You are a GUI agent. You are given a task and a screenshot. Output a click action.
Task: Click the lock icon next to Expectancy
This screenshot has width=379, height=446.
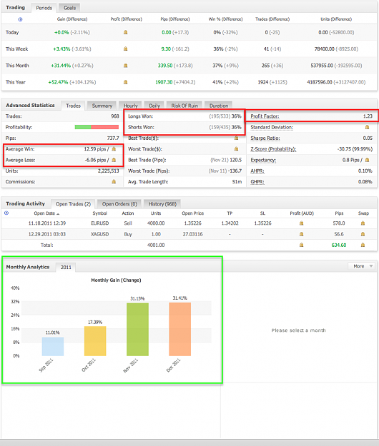[x=367, y=160]
